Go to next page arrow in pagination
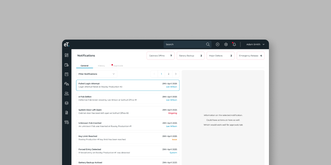This screenshot has width=331, height=165. pyautogui.click(x=176, y=74)
